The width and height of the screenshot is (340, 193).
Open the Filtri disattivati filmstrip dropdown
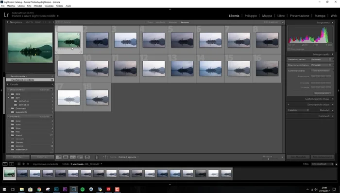point(322,164)
